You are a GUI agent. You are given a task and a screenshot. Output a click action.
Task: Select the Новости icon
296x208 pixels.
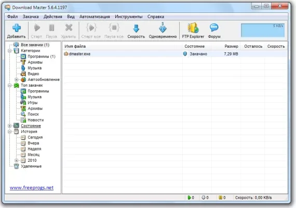click(x=23, y=120)
